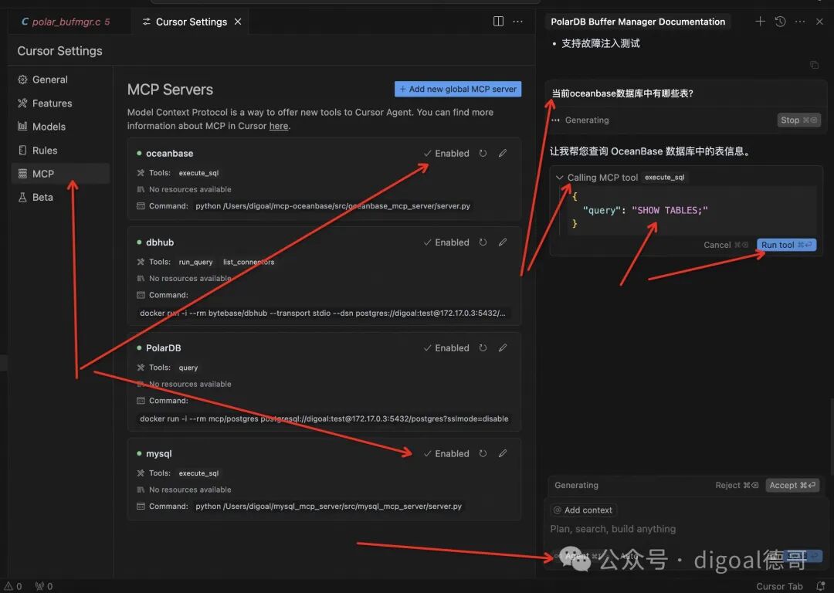This screenshot has height=593, width=834.
Task: Switch to the polar_bufmgr.c tab
Action: click(x=66, y=22)
